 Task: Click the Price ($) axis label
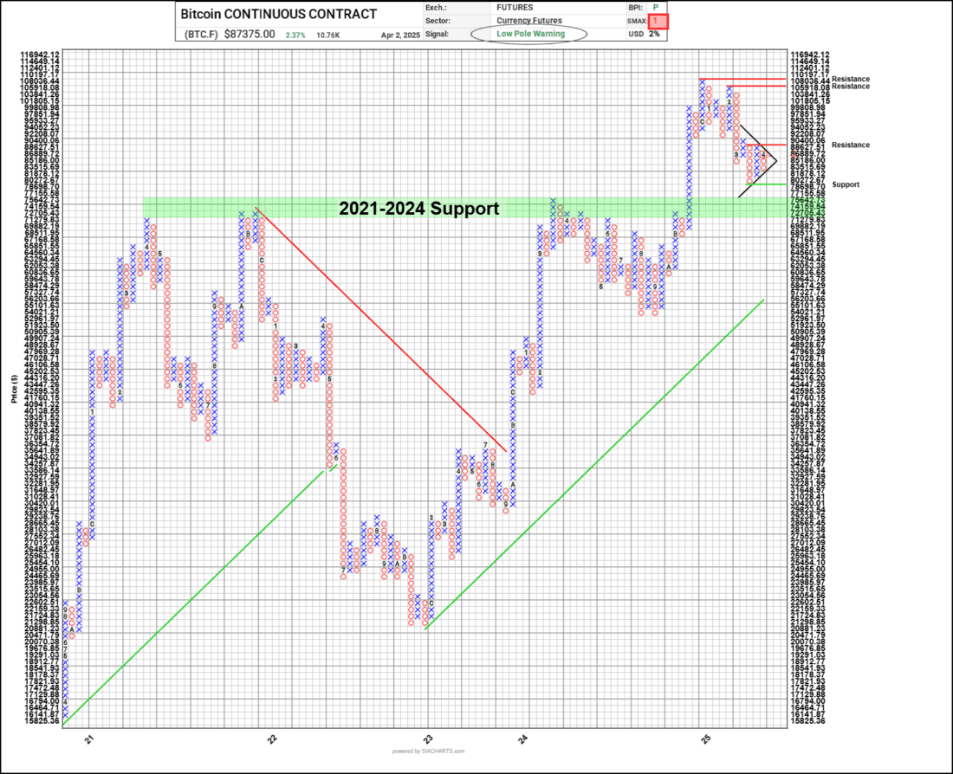[x=13, y=389]
